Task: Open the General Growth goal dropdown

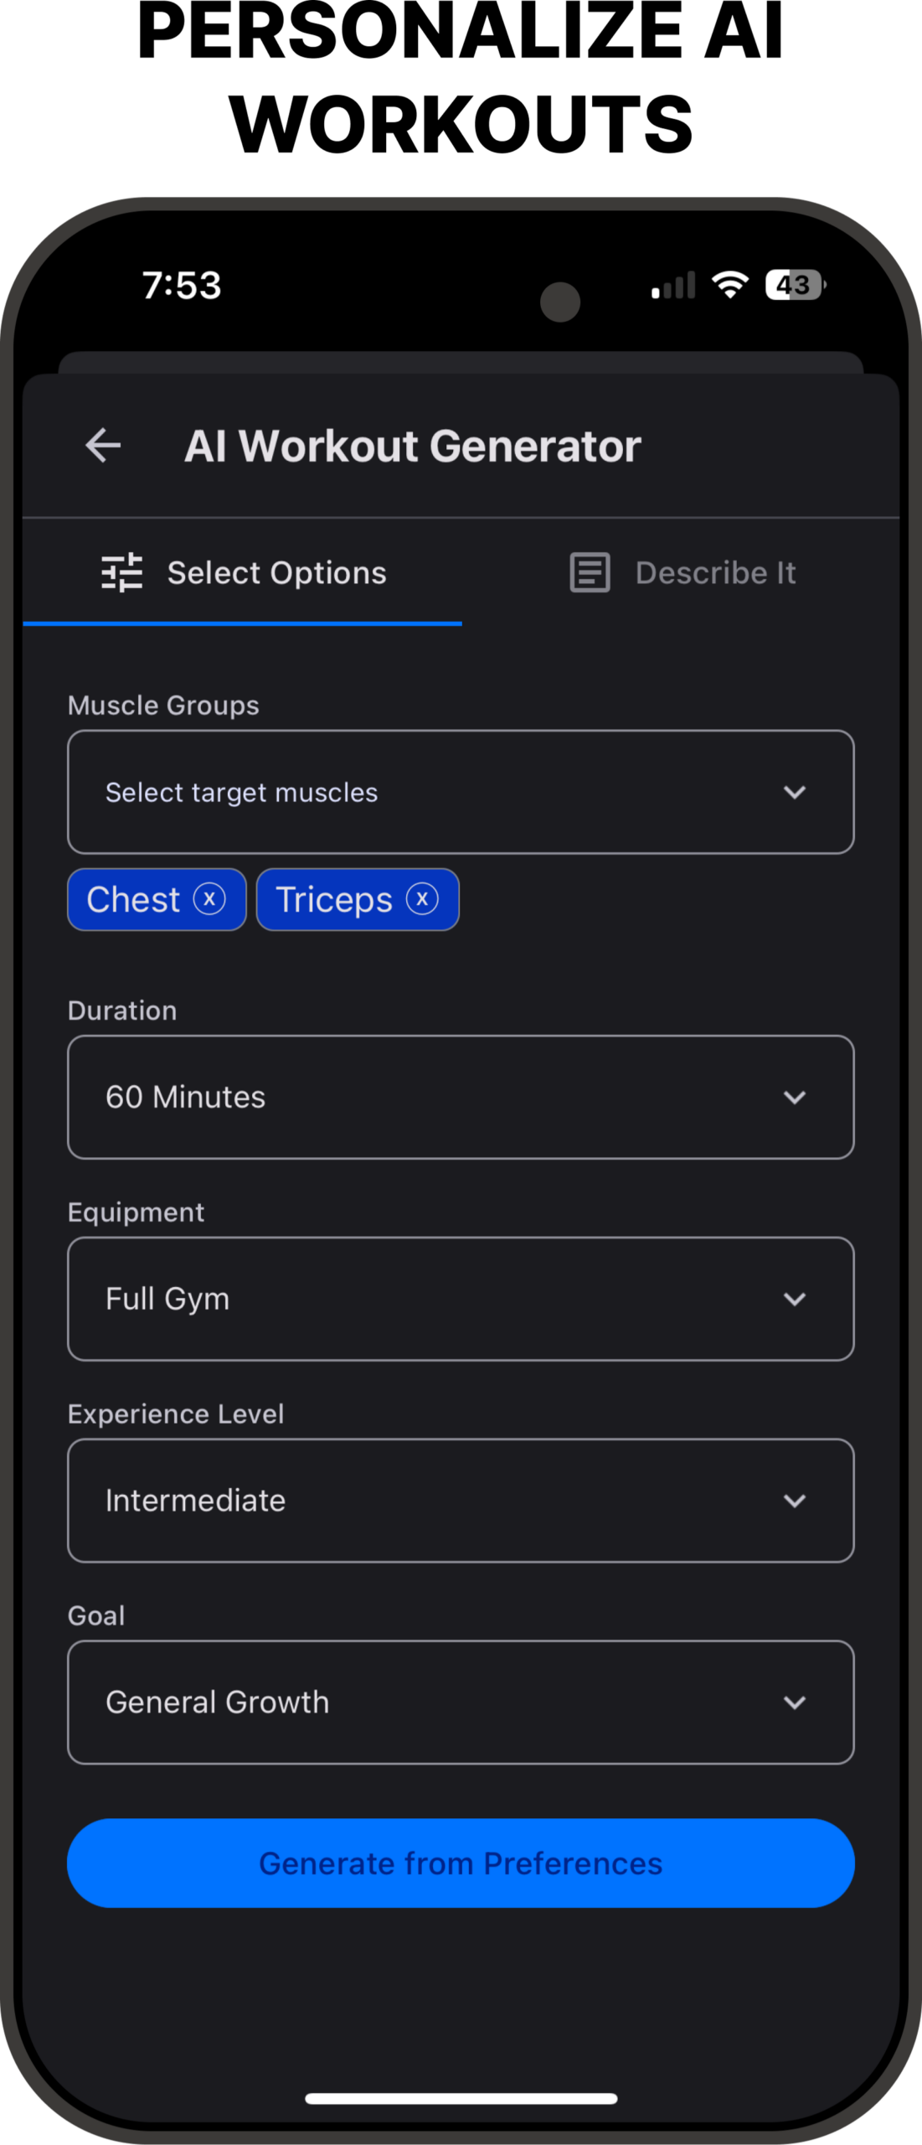Action: point(461,1702)
